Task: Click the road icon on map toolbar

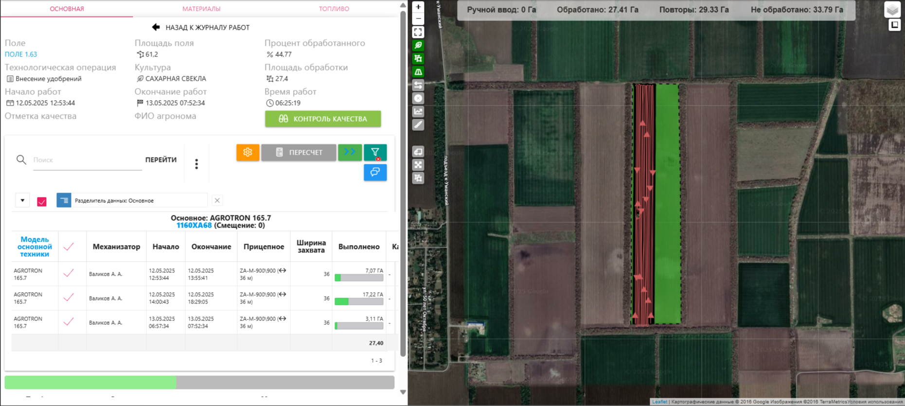Action: (x=418, y=72)
